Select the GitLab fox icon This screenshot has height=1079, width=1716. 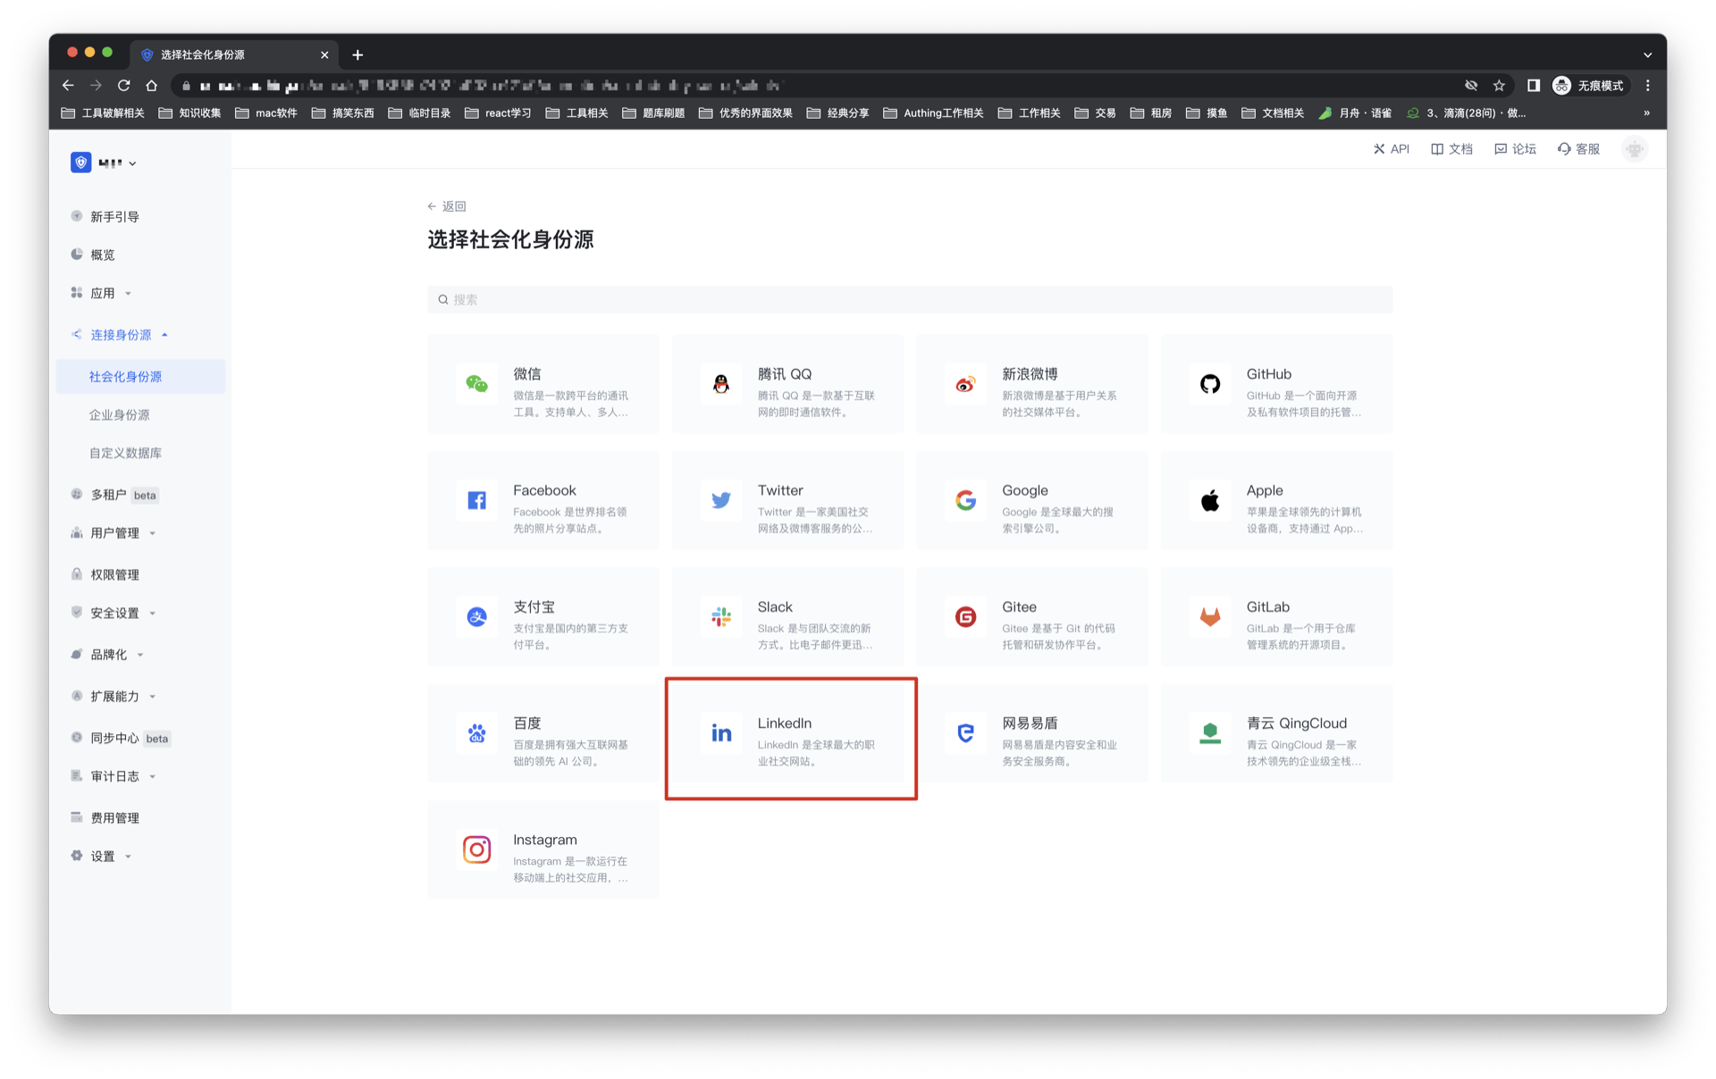click(x=1209, y=616)
